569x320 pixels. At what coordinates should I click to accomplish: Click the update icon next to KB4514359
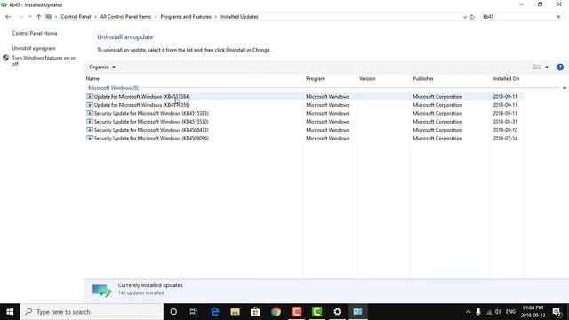90,105
